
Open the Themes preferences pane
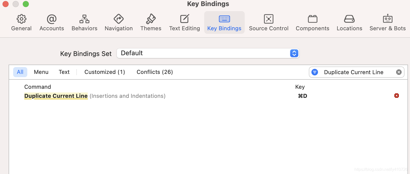pos(150,22)
